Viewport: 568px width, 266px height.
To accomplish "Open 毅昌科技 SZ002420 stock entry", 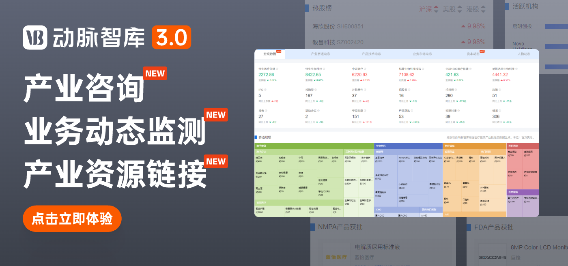I will [338, 42].
